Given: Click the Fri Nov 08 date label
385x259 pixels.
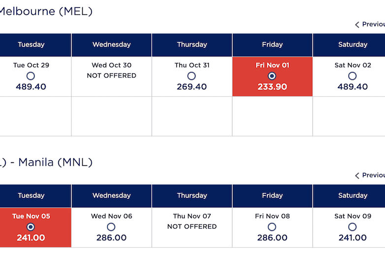Looking at the screenshot, I should [x=272, y=216].
